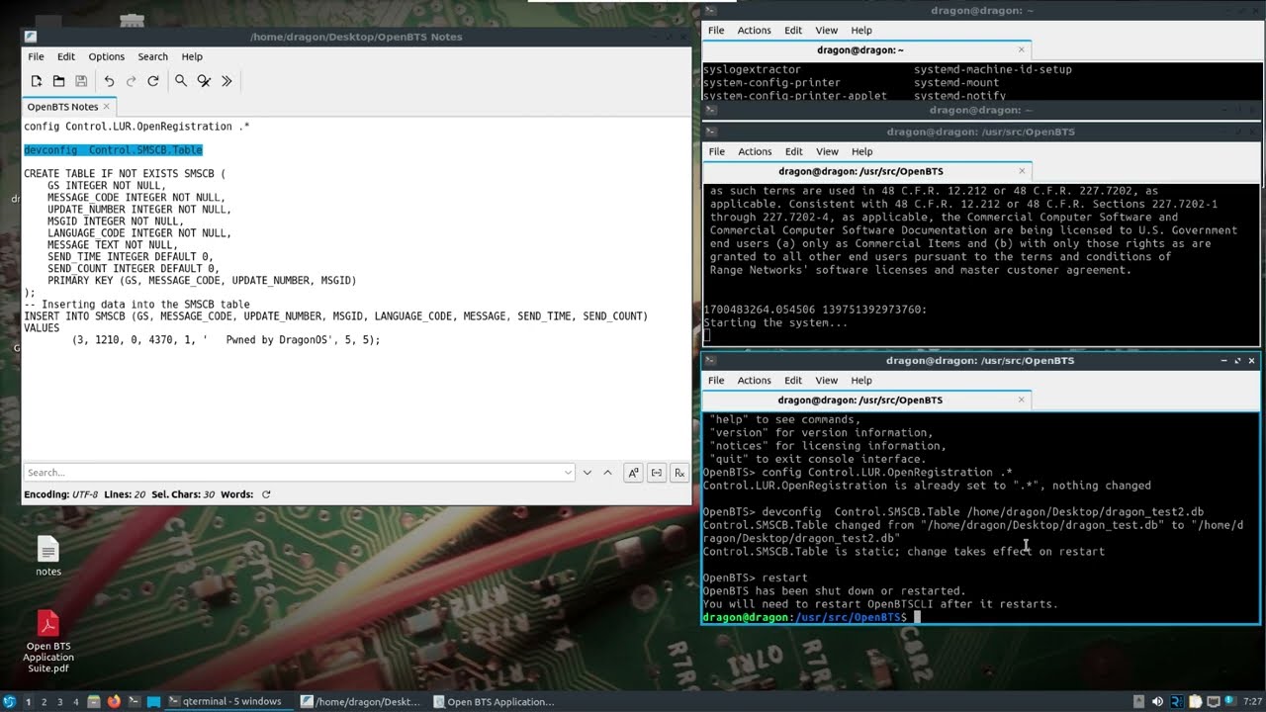This screenshot has height=712, width=1266.
Task: Undo the last edit in notes editor
Action: (109, 81)
